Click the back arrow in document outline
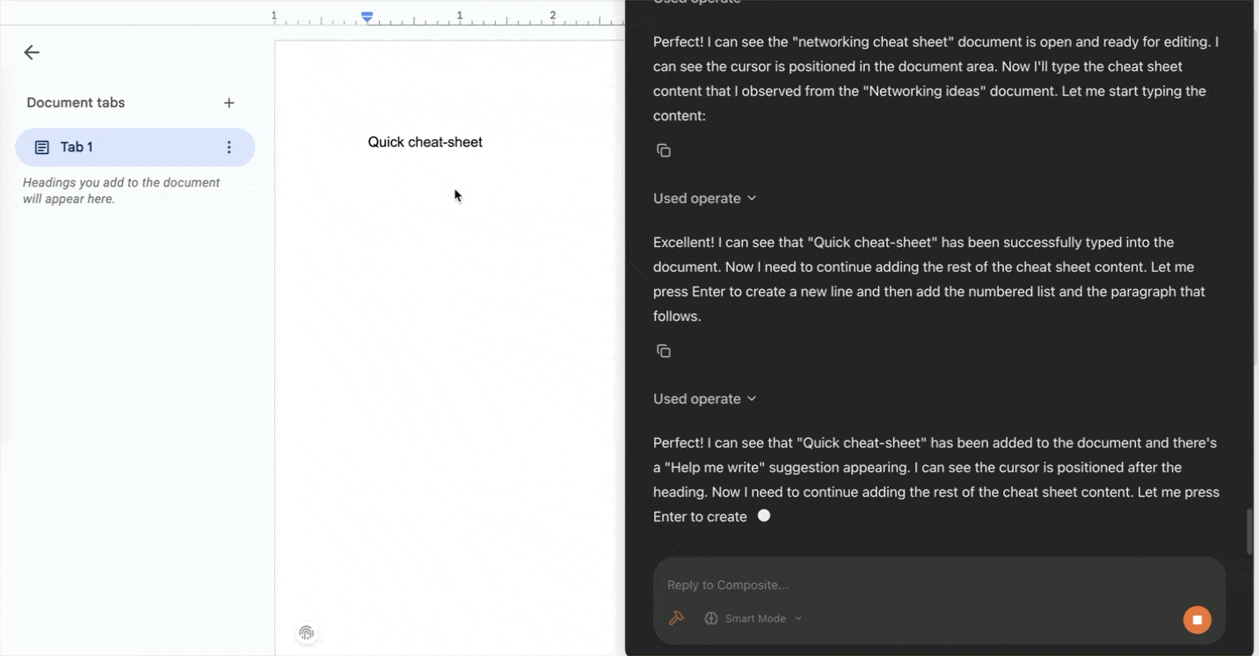Image resolution: width=1259 pixels, height=656 pixels. [32, 53]
